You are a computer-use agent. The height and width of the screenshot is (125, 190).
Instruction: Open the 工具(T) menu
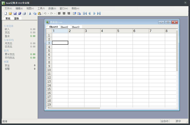[41, 8]
